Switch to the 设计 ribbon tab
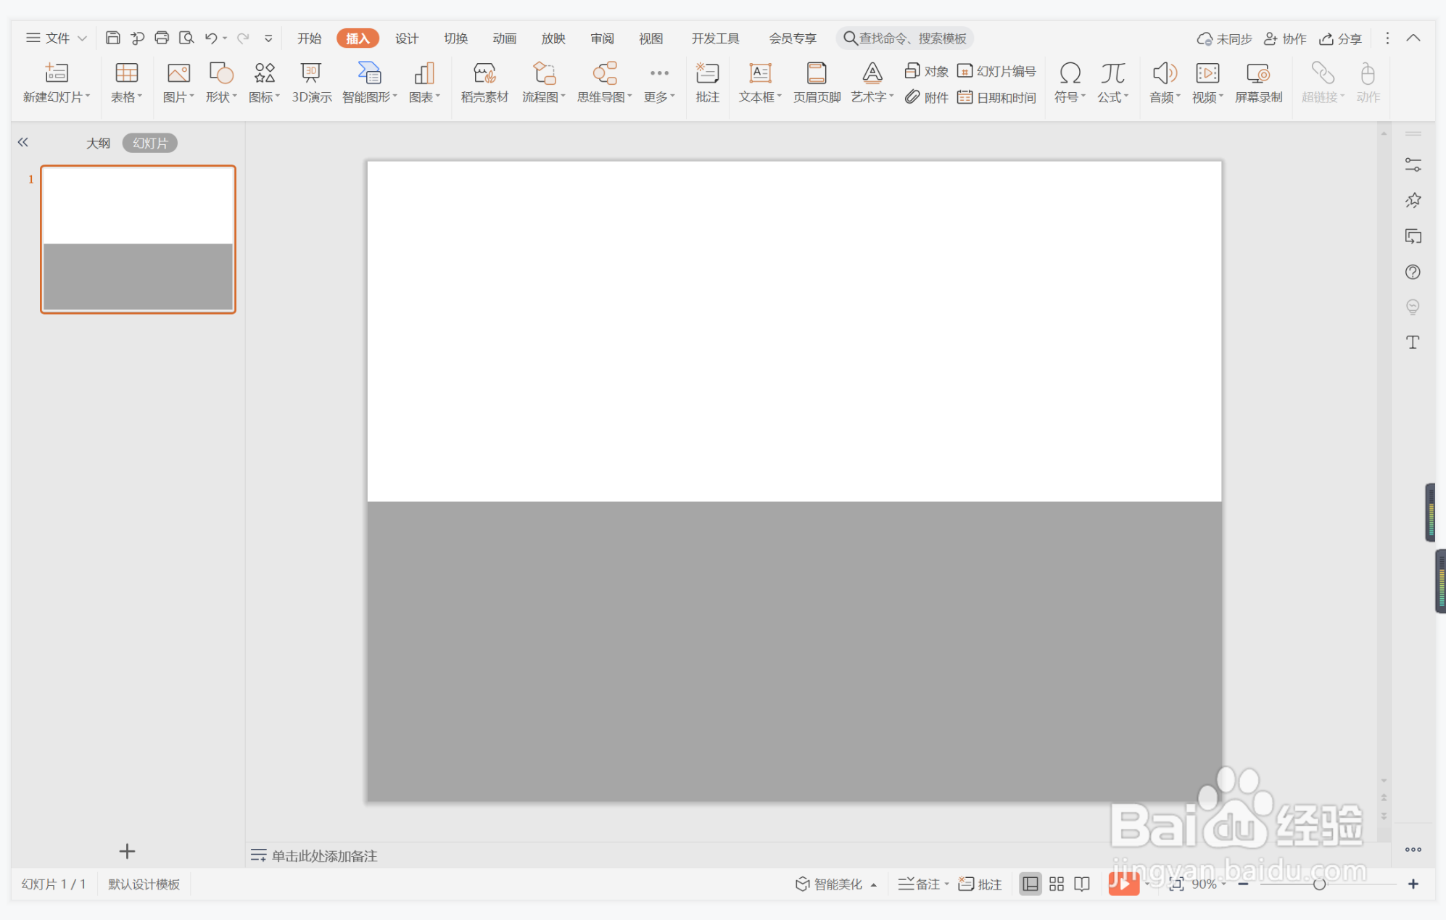Image resolution: width=1446 pixels, height=920 pixels. tap(406, 38)
